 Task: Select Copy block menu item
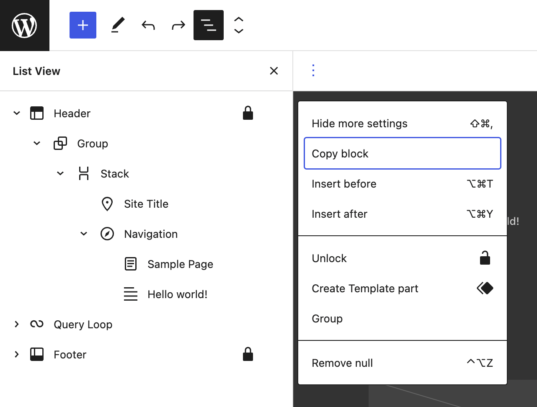coord(403,154)
